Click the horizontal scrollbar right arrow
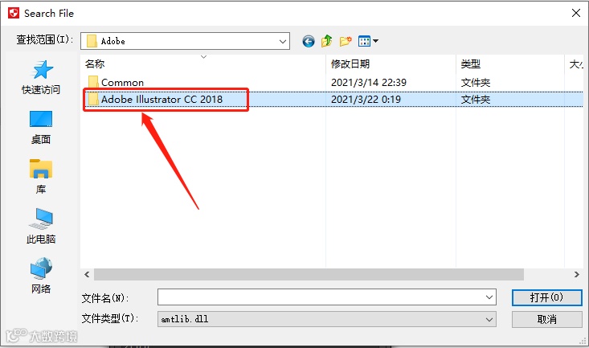The width and height of the screenshot is (589, 348). (x=577, y=275)
